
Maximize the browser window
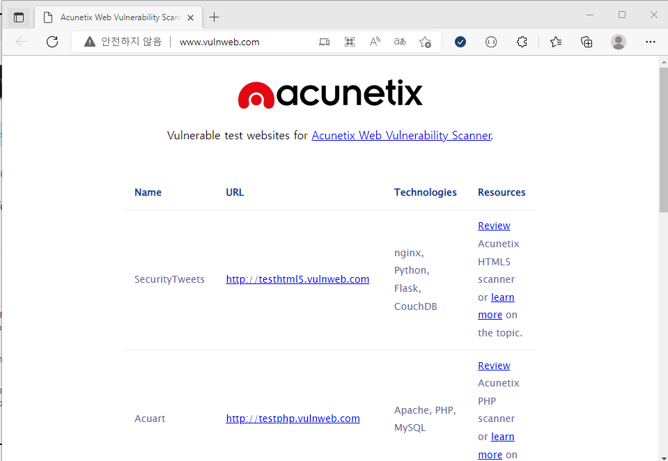click(x=622, y=15)
